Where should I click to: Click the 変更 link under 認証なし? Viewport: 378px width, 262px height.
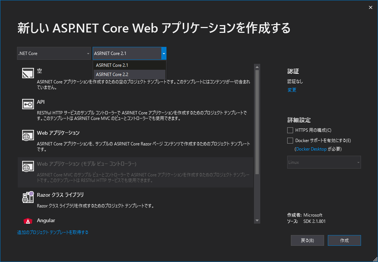tap(292, 90)
